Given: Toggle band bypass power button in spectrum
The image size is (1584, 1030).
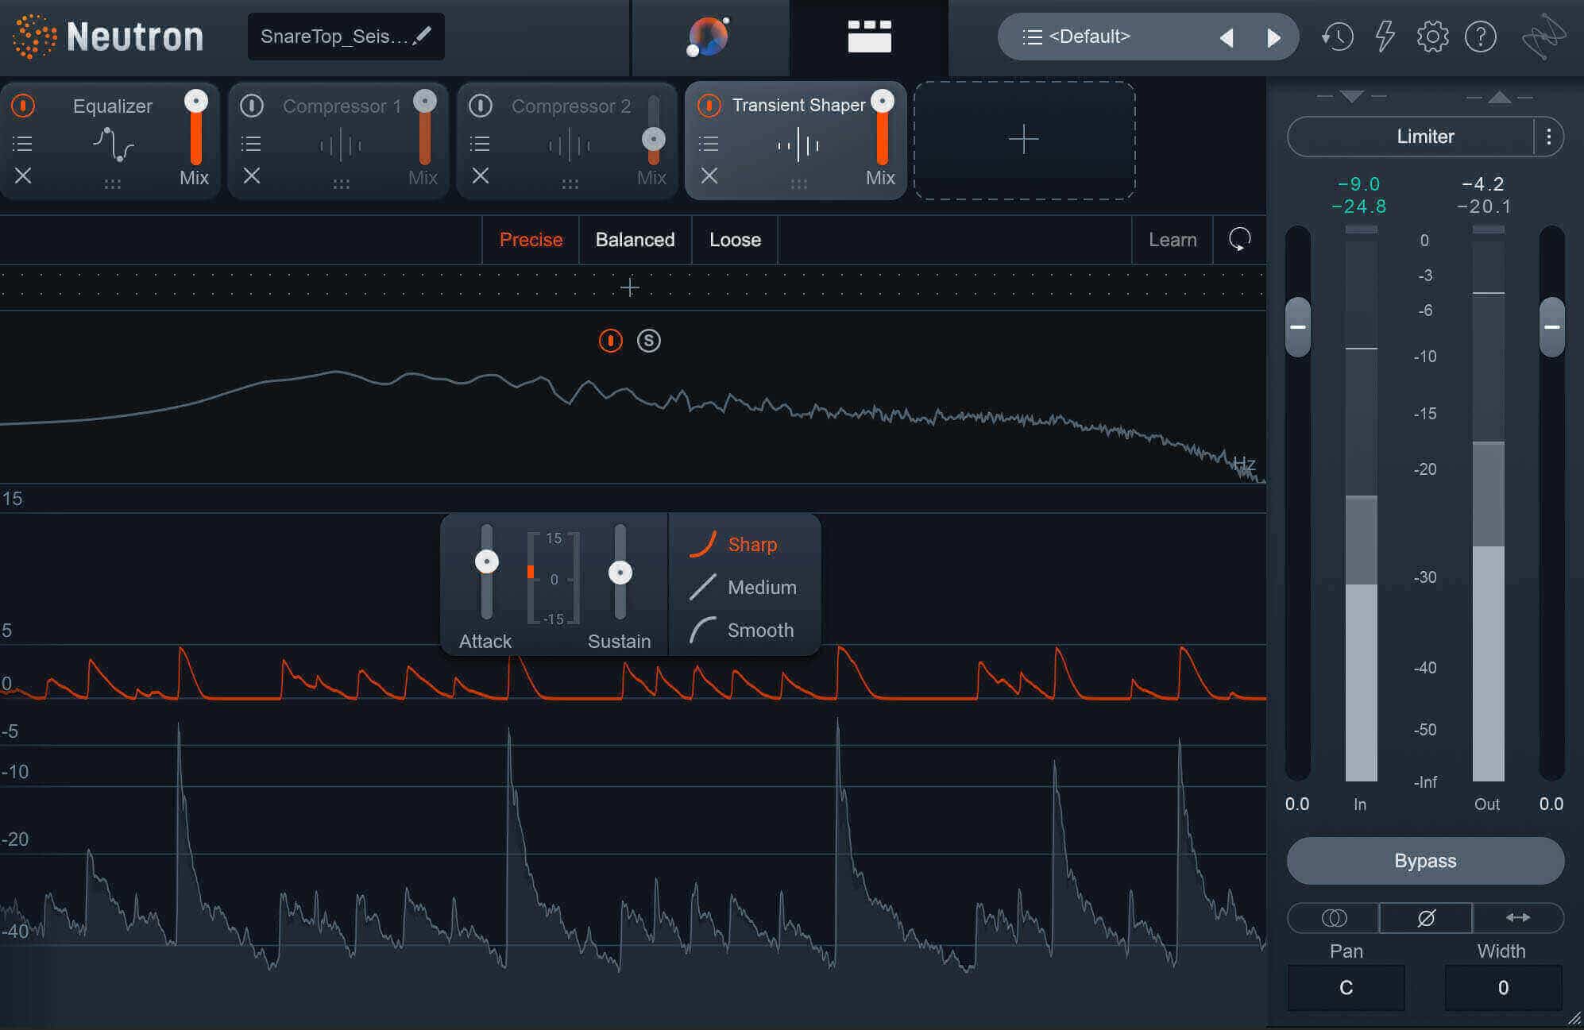Looking at the screenshot, I should click(610, 341).
